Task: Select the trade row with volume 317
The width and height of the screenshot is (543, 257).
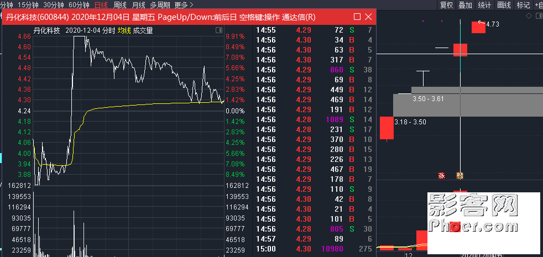Action: [x=314, y=60]
